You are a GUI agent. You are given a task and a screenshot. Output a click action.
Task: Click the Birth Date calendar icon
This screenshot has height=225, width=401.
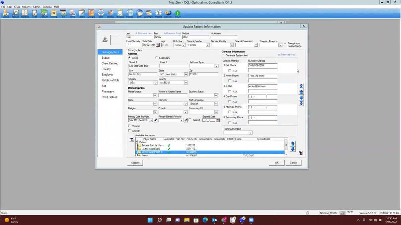(x=158, y=45)
